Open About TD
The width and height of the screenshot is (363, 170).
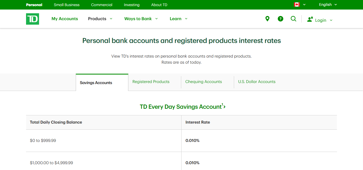159,5
